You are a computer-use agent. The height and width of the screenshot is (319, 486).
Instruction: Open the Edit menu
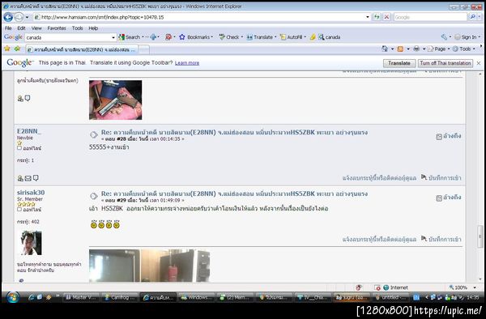[21, 28]
